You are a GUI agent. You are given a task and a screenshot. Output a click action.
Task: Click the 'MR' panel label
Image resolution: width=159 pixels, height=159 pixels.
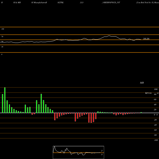[142, 83]
